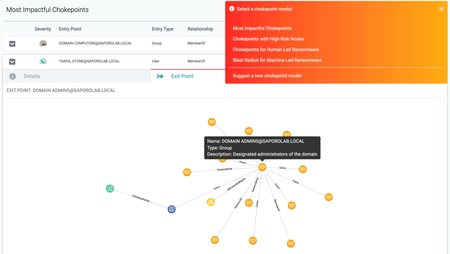
Task: Click Suggest a new chokepoint model
Action: tap(267, 76)
